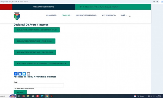Open Firefox from the taskbar
Image resolution: width=163 pixels, height=98 pixels.
click(x=24, y=96)
